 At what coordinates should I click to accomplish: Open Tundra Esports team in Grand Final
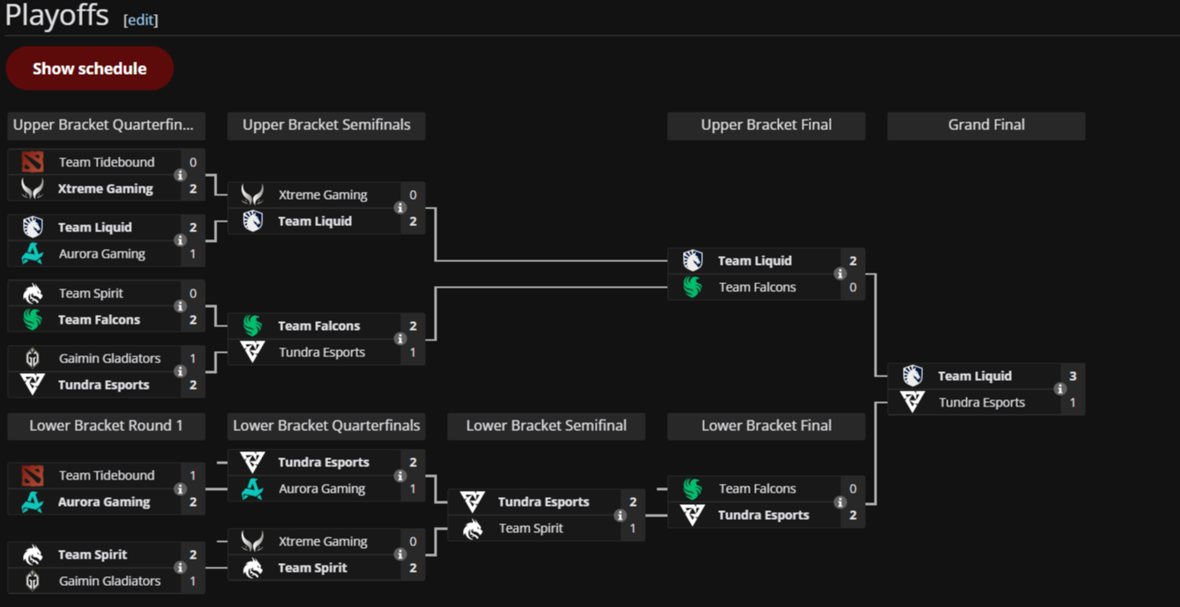tap(981, 402)
